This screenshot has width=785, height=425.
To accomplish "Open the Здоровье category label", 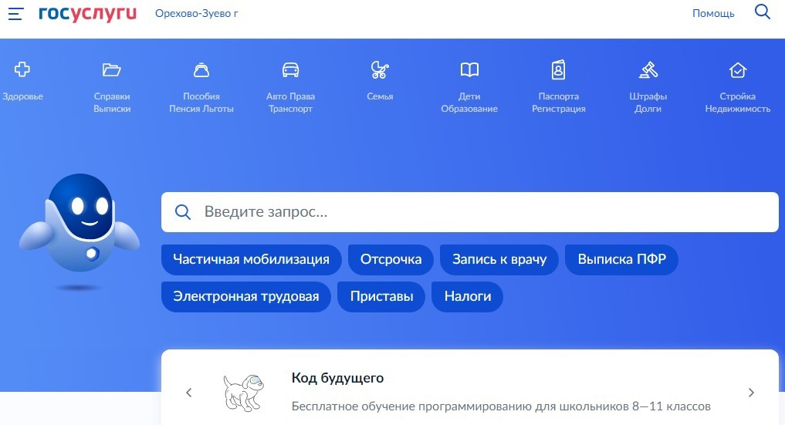I will point(22,96).
